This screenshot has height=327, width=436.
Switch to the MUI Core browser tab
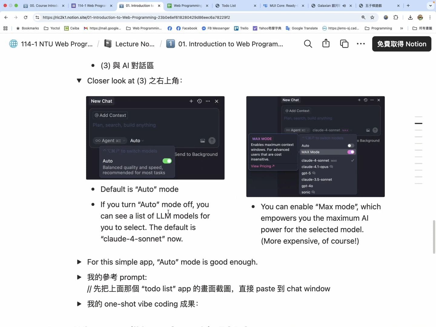283,6
